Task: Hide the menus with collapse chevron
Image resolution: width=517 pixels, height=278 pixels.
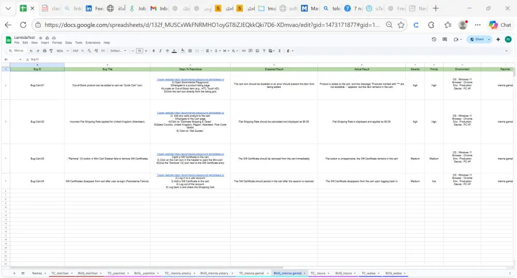Action: [x=507, y=51]
